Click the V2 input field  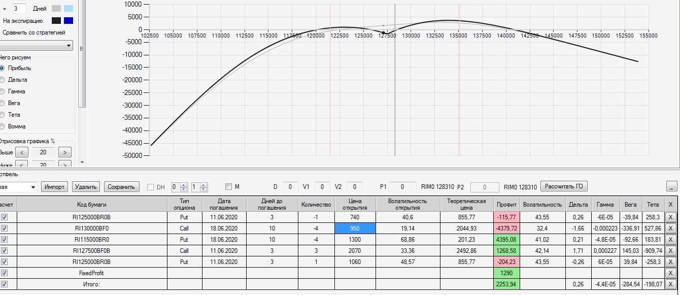point(355,187)
